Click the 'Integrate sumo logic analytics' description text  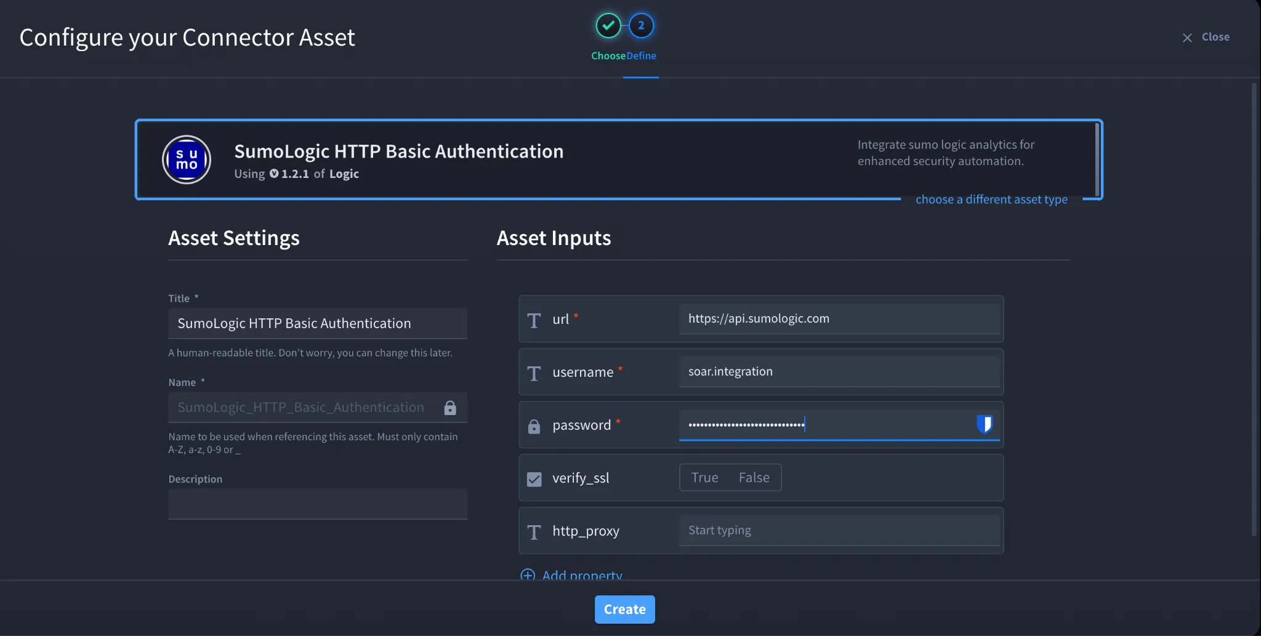point(946,153)
